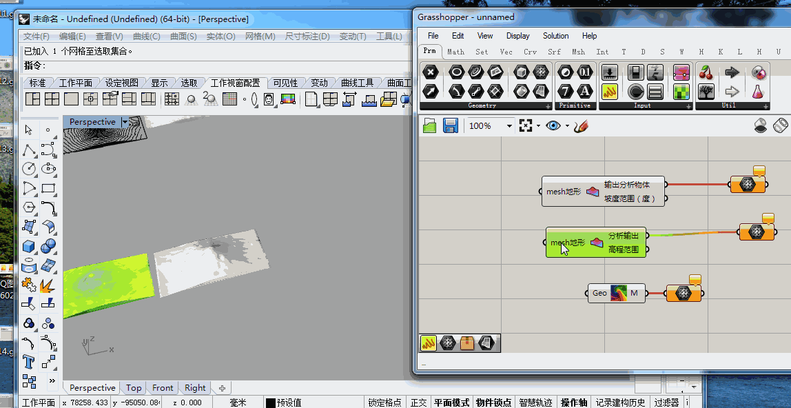The width and height of the screenshot is (791, 408).
Task: Open the 可见性 toolbar tab
Action: click(x=285, y=83)
